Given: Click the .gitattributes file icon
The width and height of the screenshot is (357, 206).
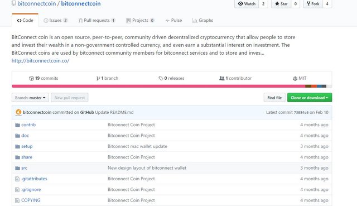Looking at the screenshot, I should click(x=17, y=179).
